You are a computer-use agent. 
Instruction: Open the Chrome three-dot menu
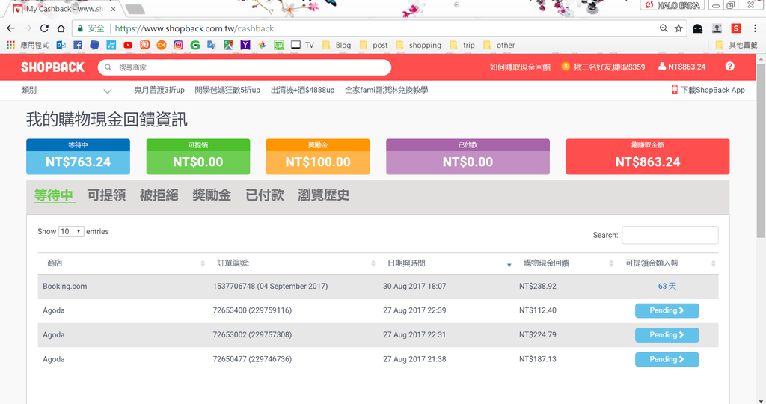click(x=754, y=28)
